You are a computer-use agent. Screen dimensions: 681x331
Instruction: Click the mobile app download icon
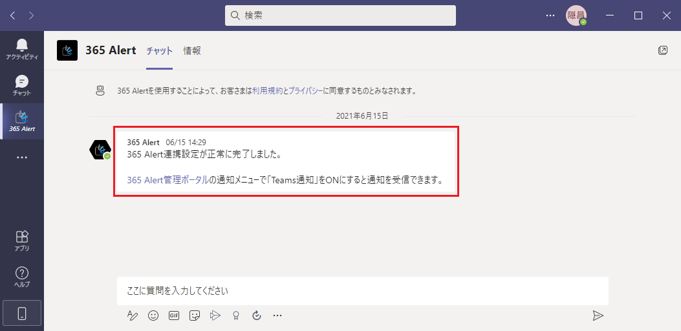coord(22,314)
